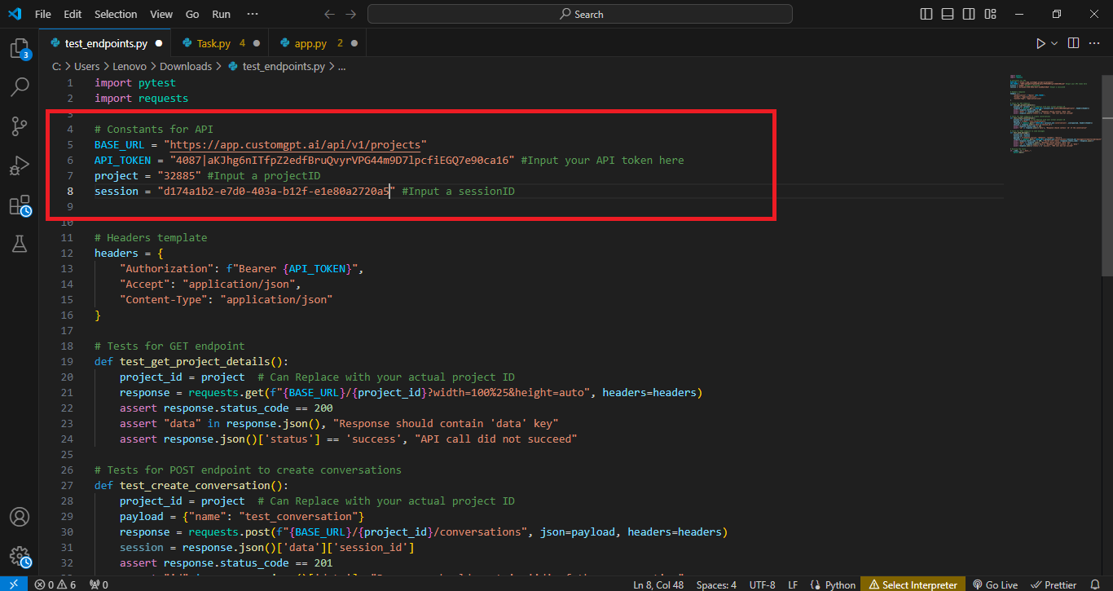Toggle the bottom panel visibility
The height and width of the screenshot is (591, 1113).
(x=947, y=14)
